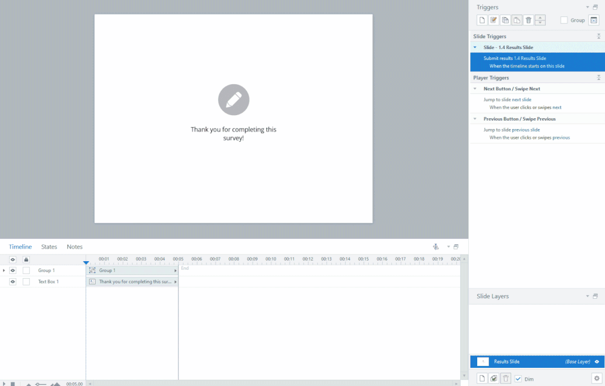
Task: Paste trigger using the clipboard icon
Action: 517,20
